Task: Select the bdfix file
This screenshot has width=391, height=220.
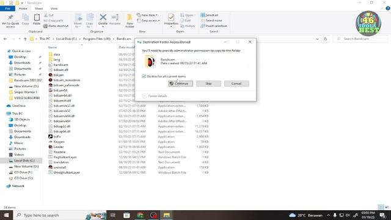Action: [x=57, y=137]
